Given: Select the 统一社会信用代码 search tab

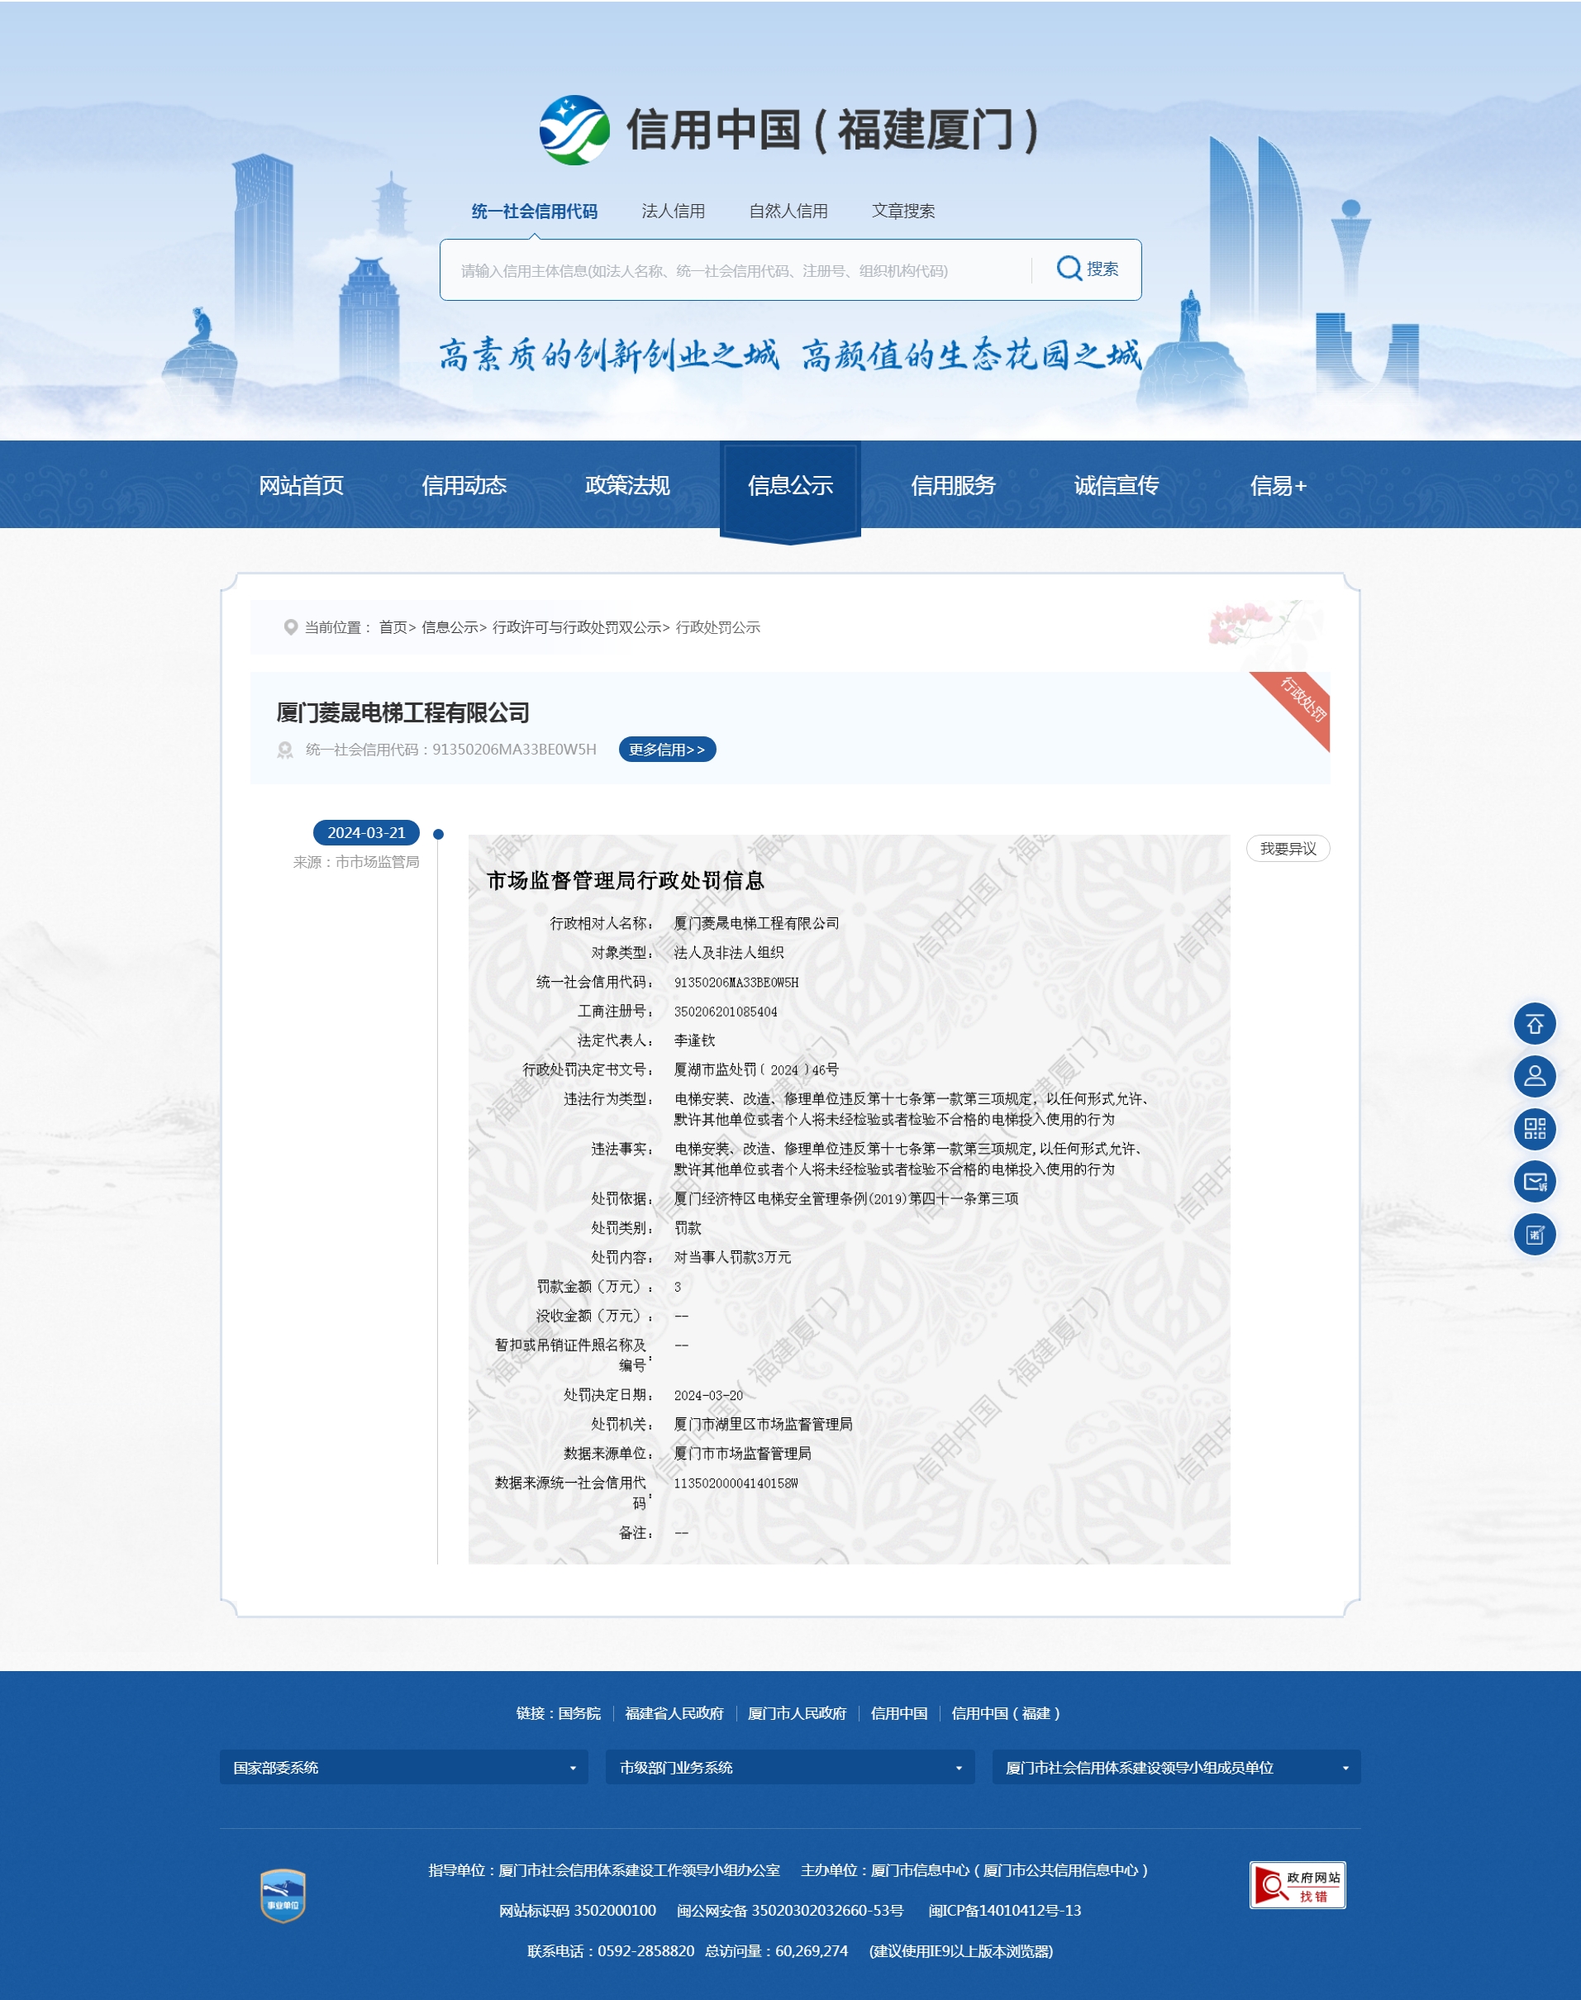Looking at the screenshot, I should (534, 212).
